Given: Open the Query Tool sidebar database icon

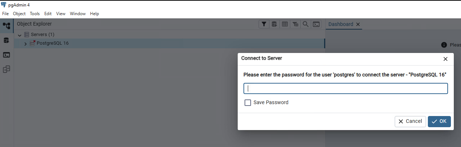Looking at the screenshot, I should (6, 40).
